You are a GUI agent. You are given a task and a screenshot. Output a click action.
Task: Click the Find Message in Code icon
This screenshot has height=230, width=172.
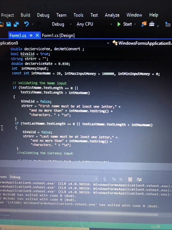tap(105, 179)
